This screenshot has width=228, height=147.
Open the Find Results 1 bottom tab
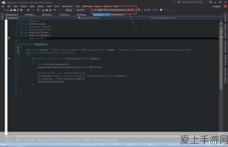pyautogui.click(x=30, y=140)
